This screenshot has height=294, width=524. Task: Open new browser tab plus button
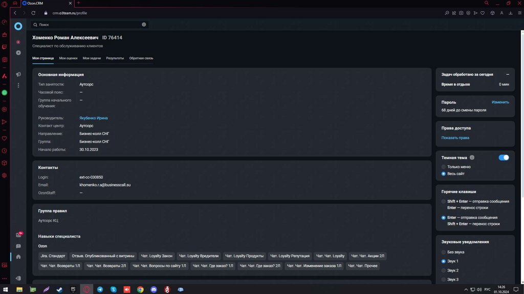78,3
